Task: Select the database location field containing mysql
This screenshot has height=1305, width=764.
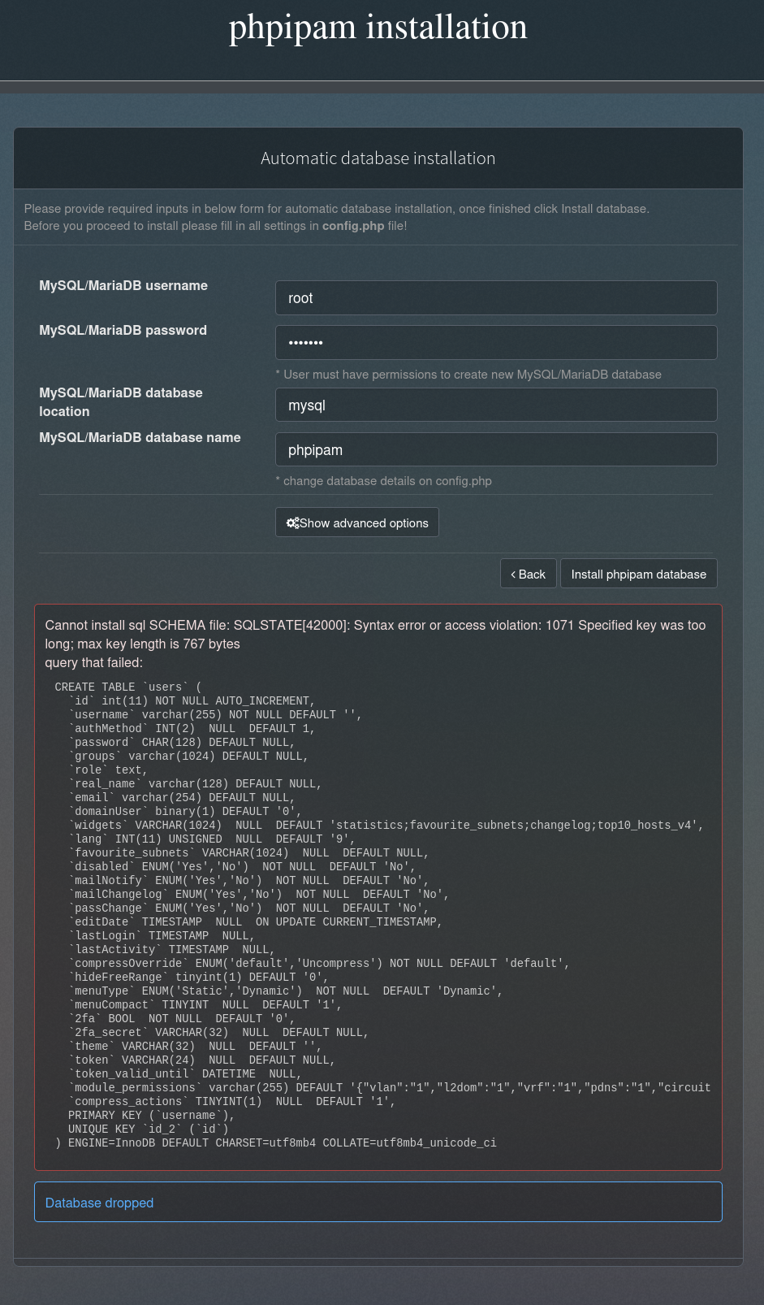Action: [496, 405]
